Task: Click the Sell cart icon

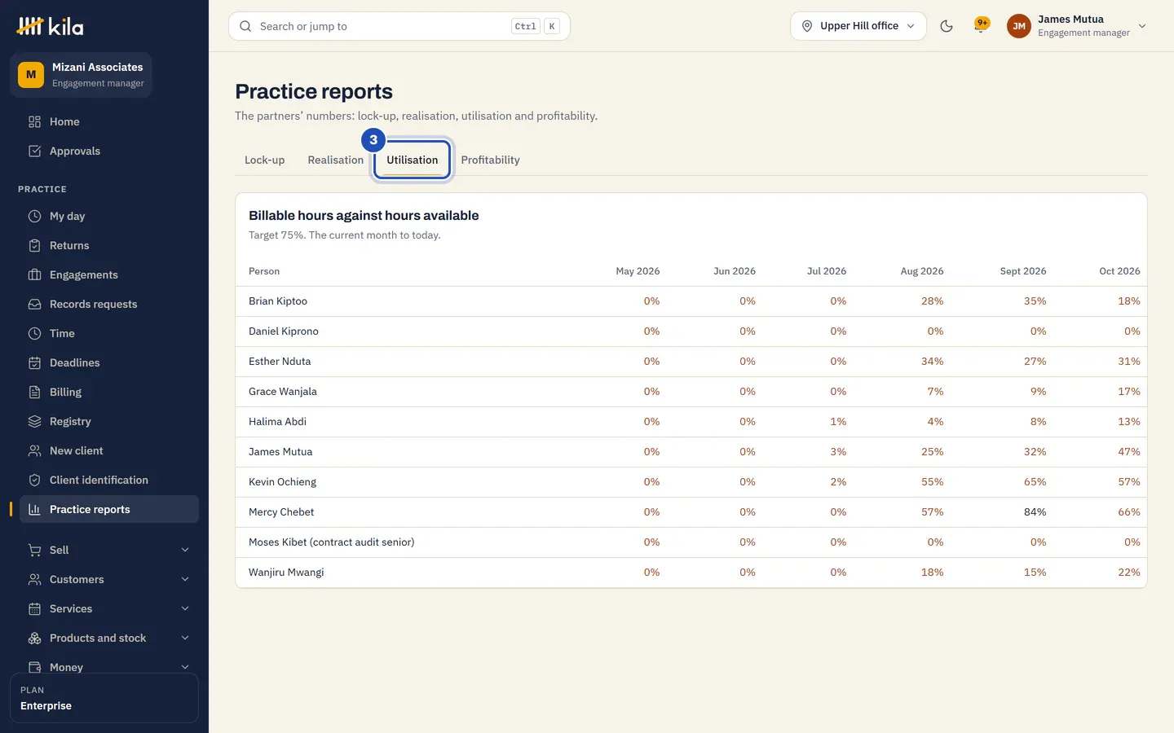Action: [34, 550]
